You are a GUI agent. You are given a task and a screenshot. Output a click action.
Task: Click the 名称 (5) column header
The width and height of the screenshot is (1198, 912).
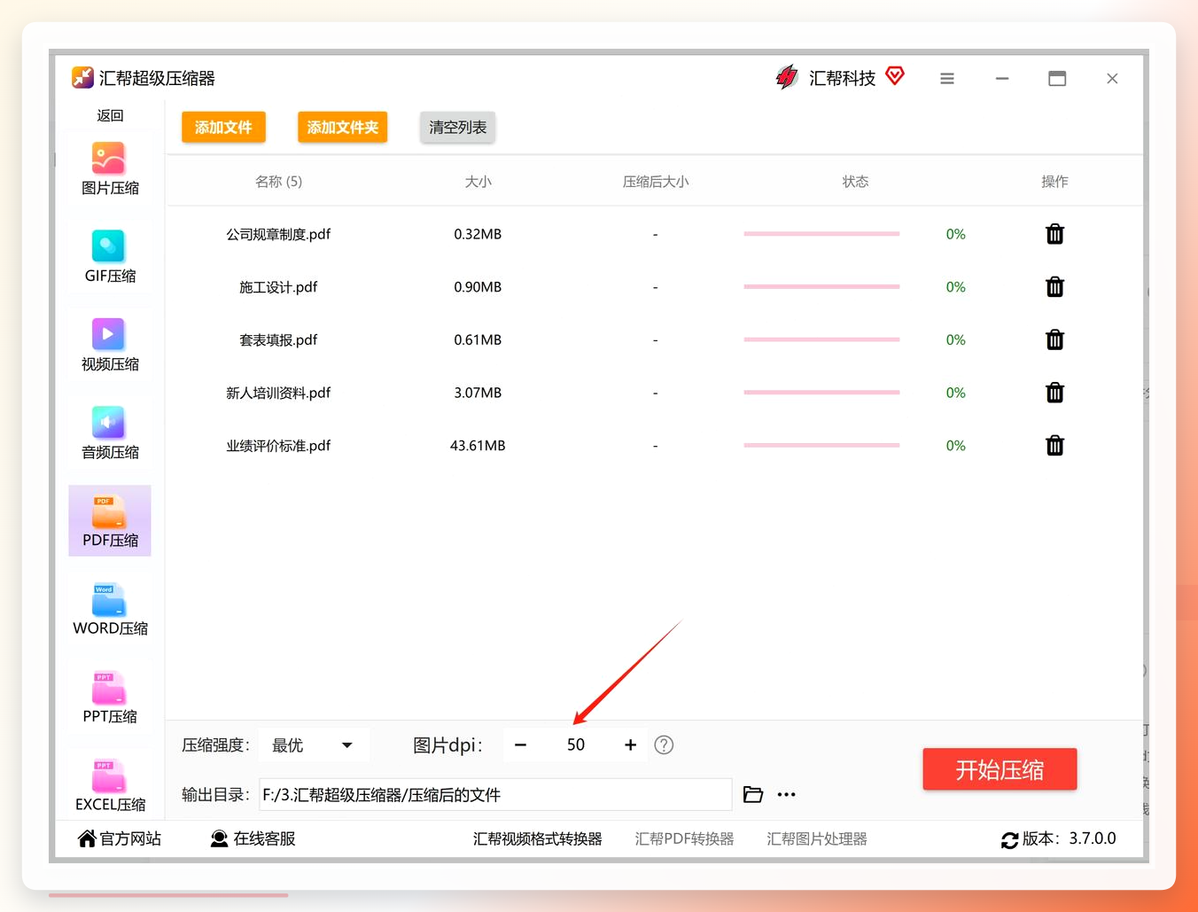[278, 182]
